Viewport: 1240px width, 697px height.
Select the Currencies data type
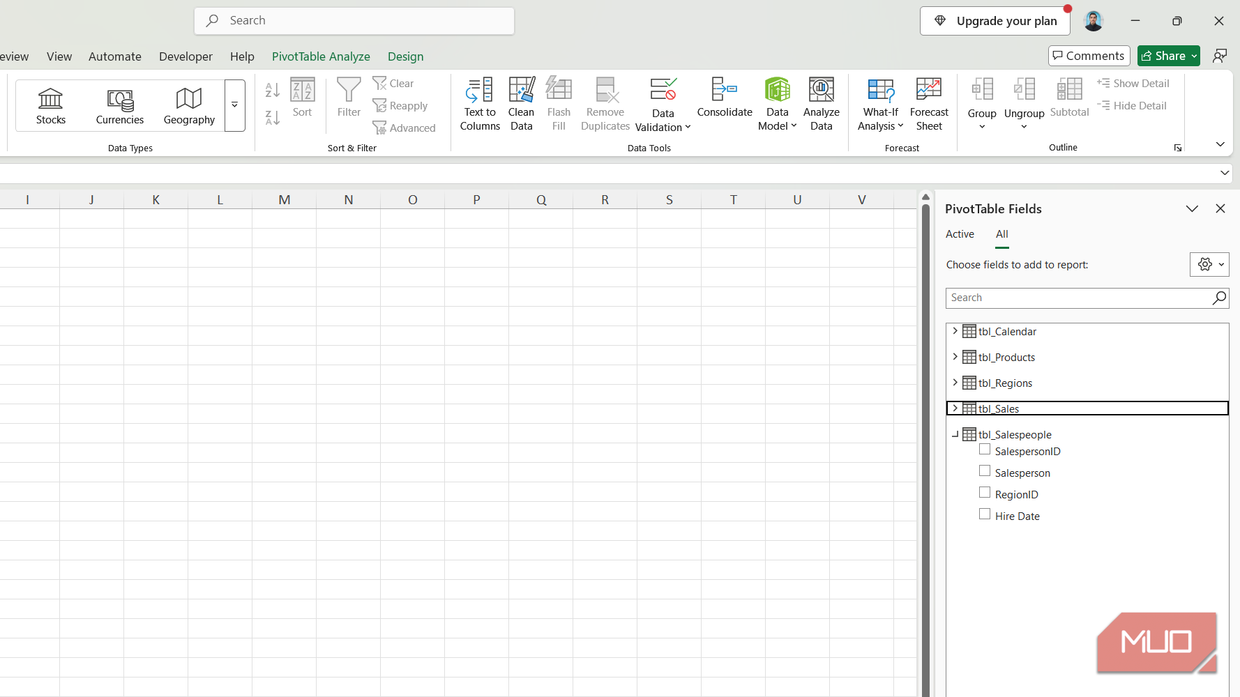120,106
